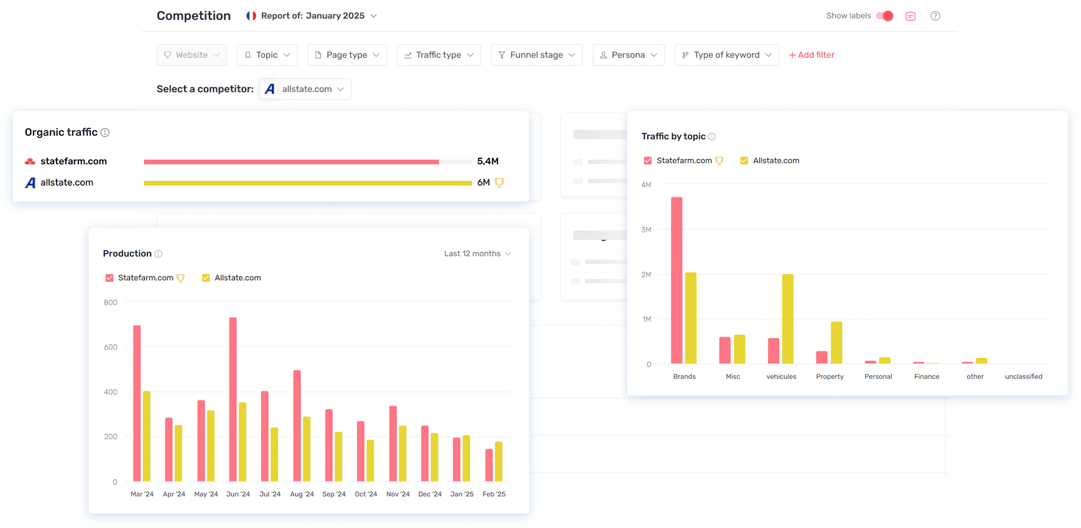The image size is (1081, 528).
Task: Click the France flag icon beside Report of
Action: [x=251, y=16]
